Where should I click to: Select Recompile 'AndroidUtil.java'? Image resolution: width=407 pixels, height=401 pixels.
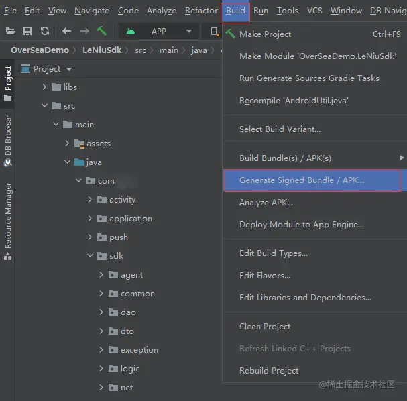315,100
